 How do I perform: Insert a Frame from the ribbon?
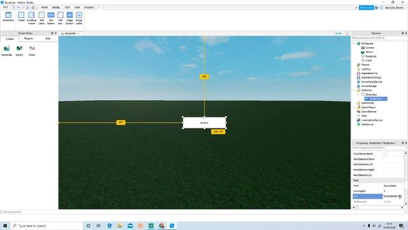(x=21, y=17)
